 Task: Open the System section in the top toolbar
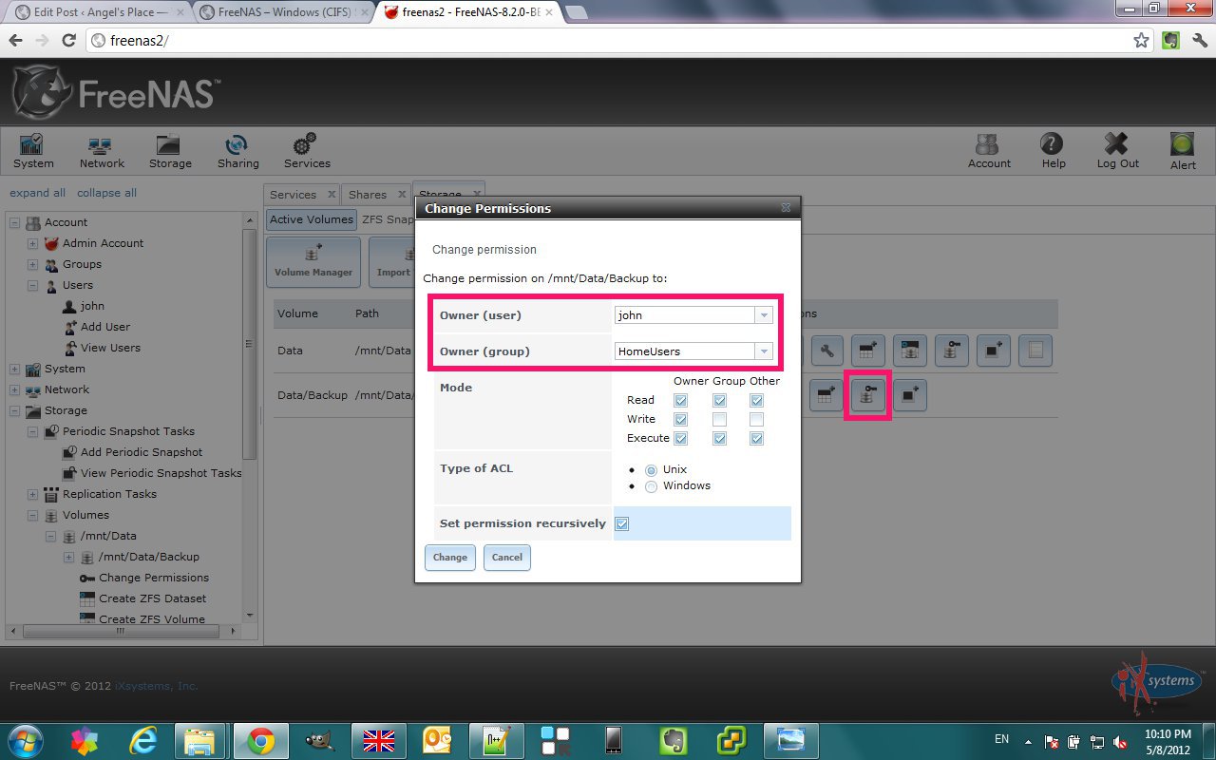click(33, 151)
